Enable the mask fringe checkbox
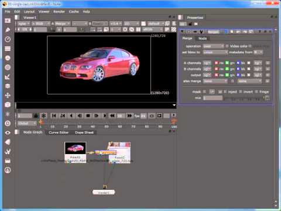 point(256,91)
